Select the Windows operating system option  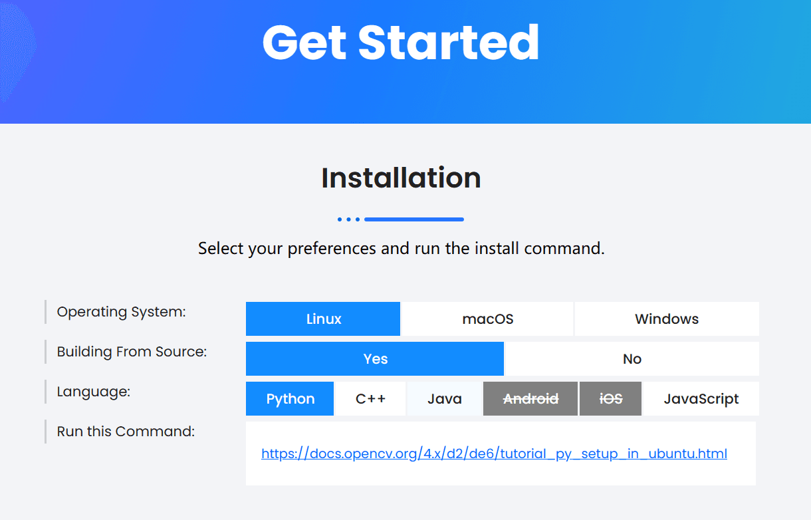[x=666, y=319]
